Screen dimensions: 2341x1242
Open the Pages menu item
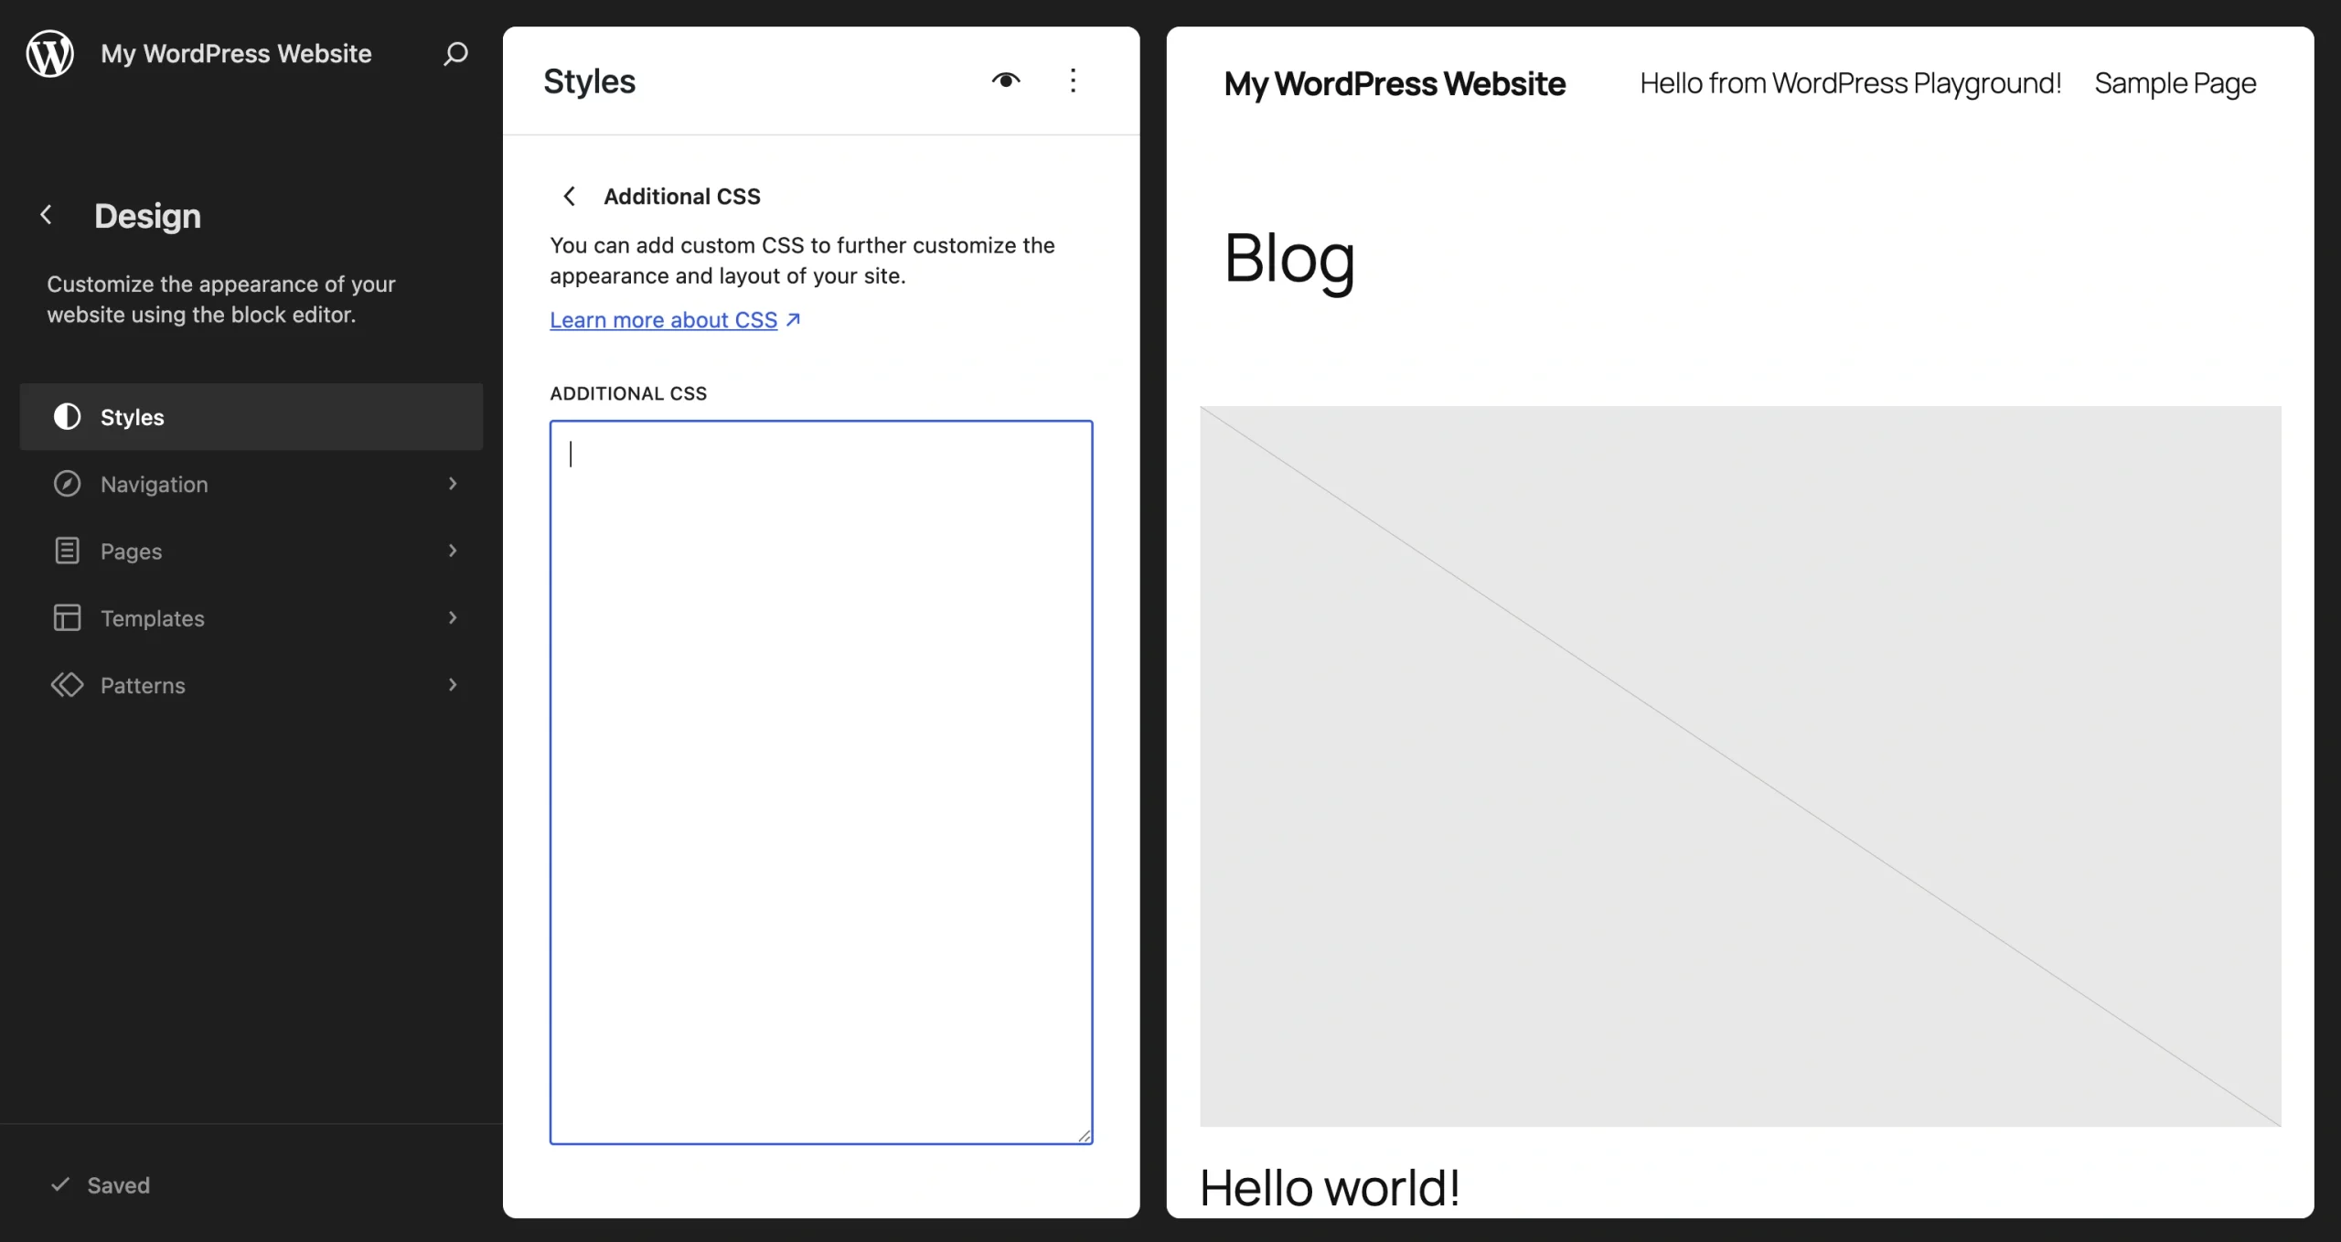[251, 551]
